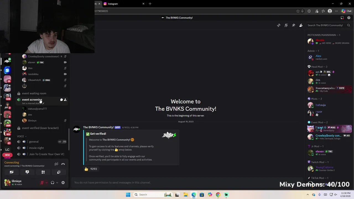Close the Instagram tab
Screen dimensions: 354x199
coord(143,4)
